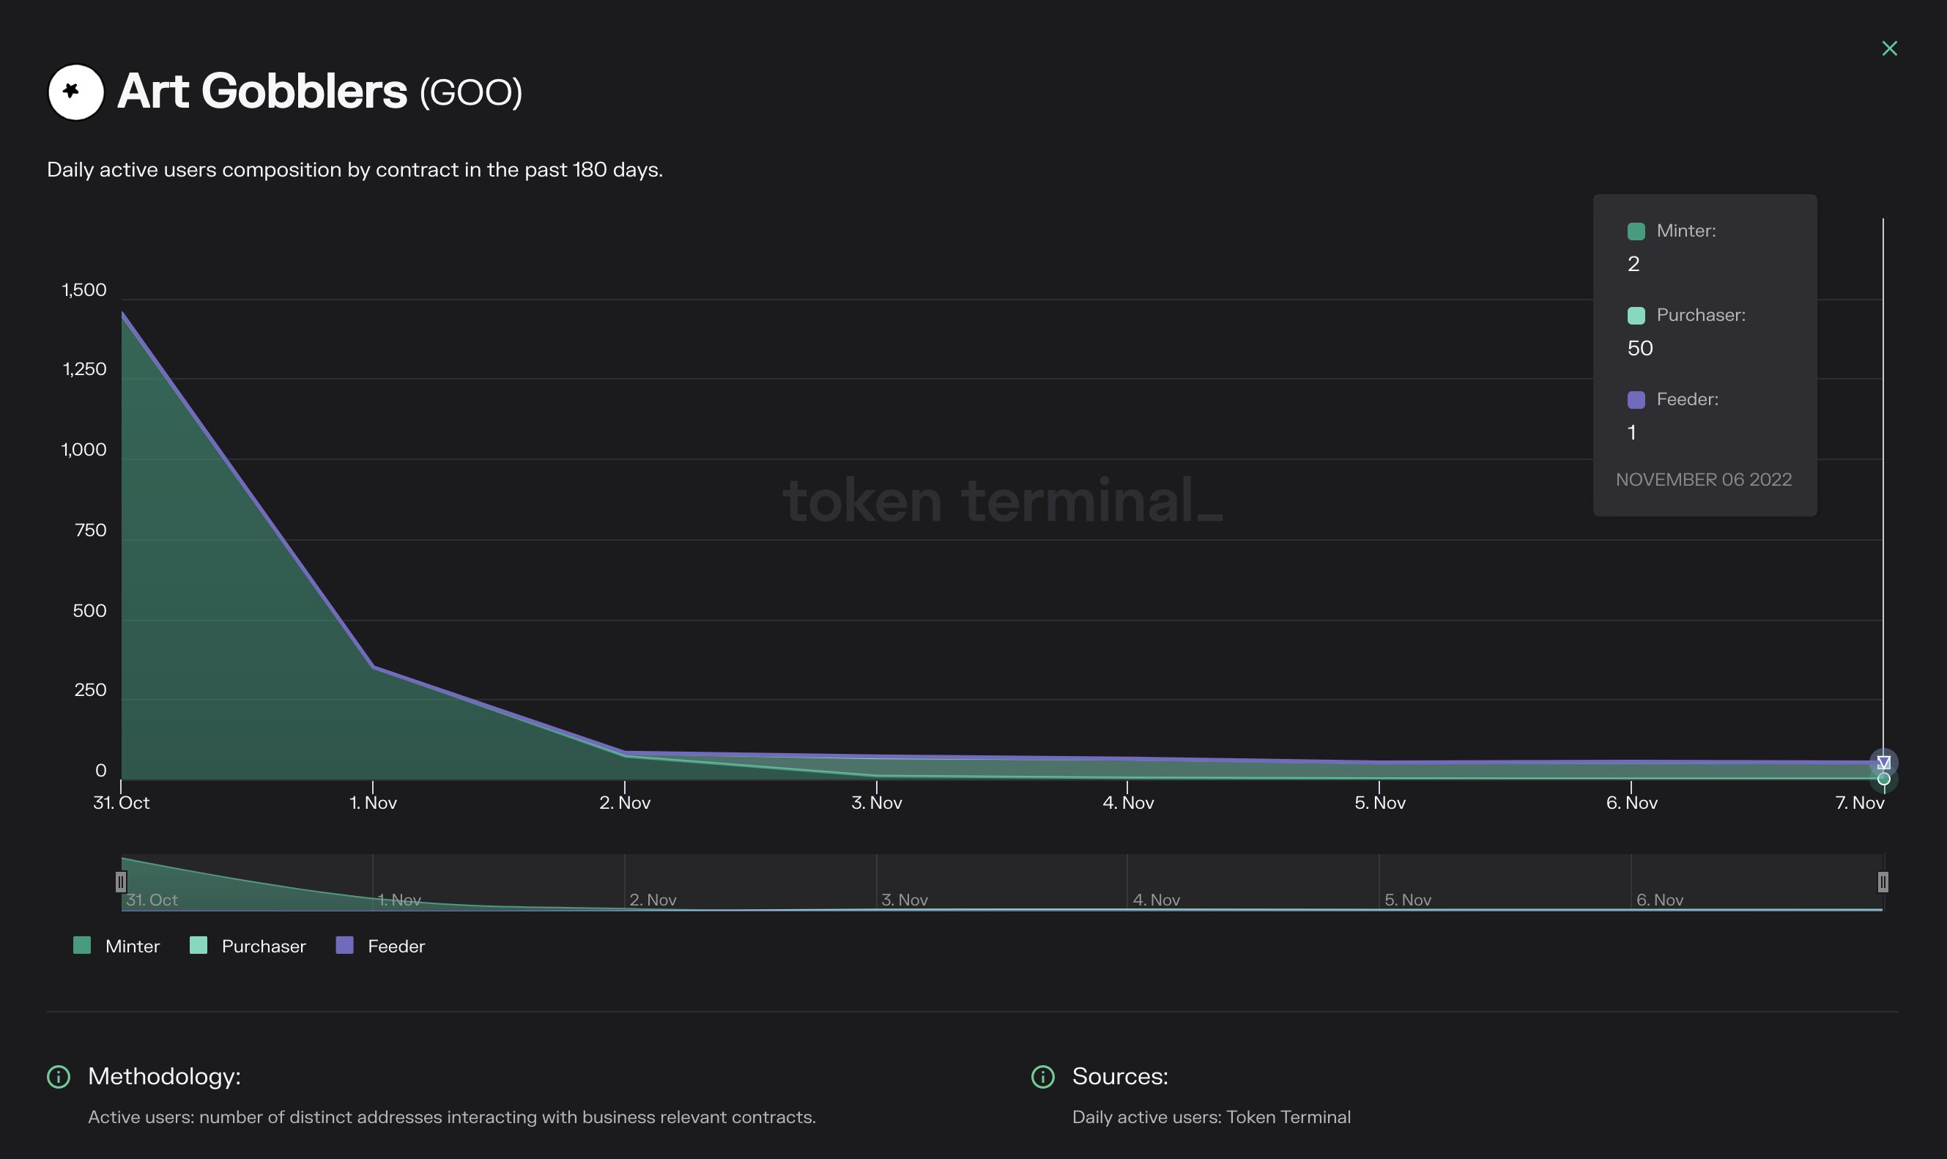Click the 6. Nov x-axis label
Screen dimensions: 1947x1159
point(1631,803)
